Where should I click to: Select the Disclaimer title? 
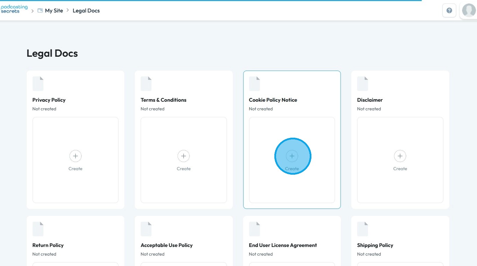pos(370,100)
